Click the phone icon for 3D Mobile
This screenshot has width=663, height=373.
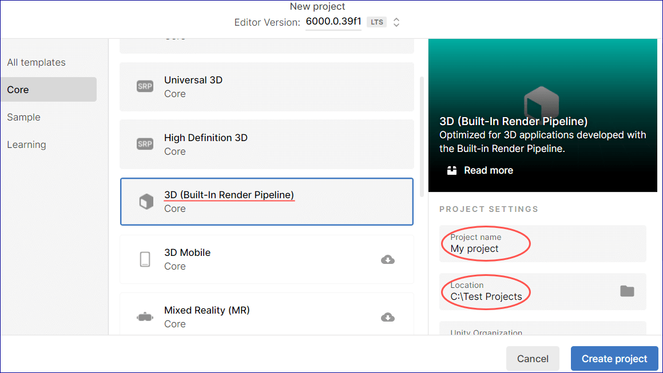(145, 259)
